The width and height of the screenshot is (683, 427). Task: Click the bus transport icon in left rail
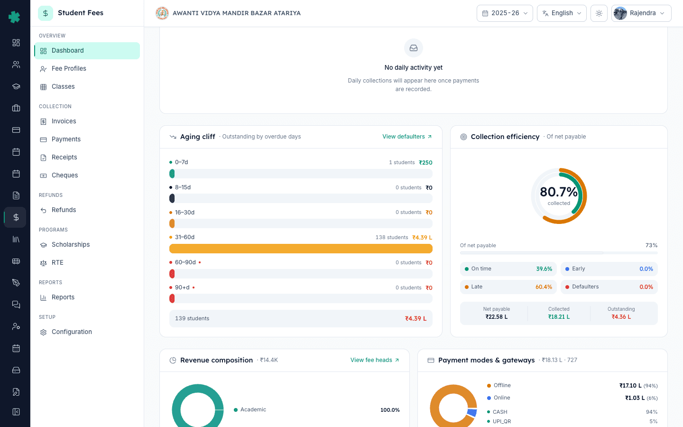[x=16, y=261]
